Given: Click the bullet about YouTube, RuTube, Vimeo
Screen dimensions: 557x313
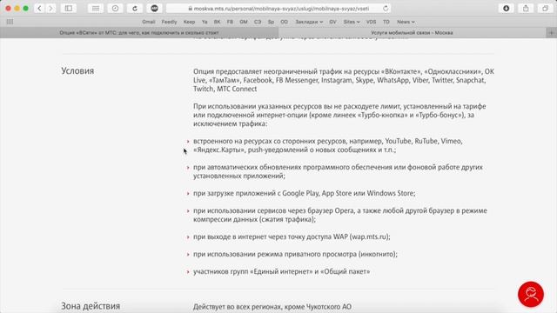Looking at the screenshot, I should click(328, 145).
